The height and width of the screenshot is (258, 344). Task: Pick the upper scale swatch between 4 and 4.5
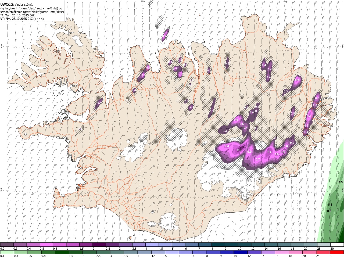click(x=152, y=245)
